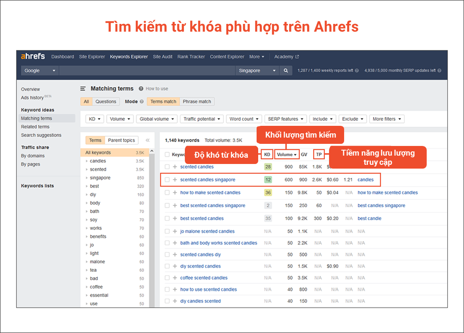
Task: Open the best candles singapore parent topic link
Action: pyautogui.click(x=381, y=206)
